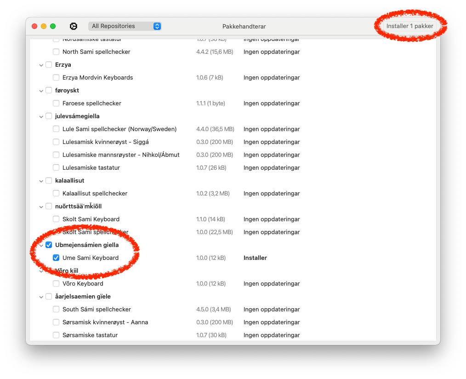Click Ingen oppdateringar for Skolt Sami Keyboard
Viewport: 466px width, 379px height.
point(272,219)
